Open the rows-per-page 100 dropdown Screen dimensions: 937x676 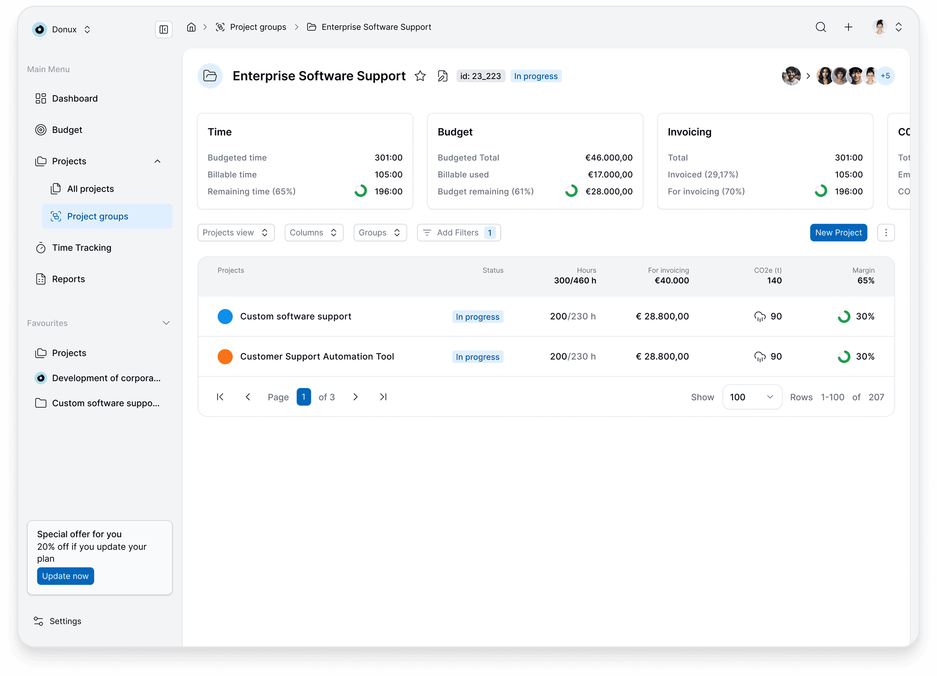[751, 397]
